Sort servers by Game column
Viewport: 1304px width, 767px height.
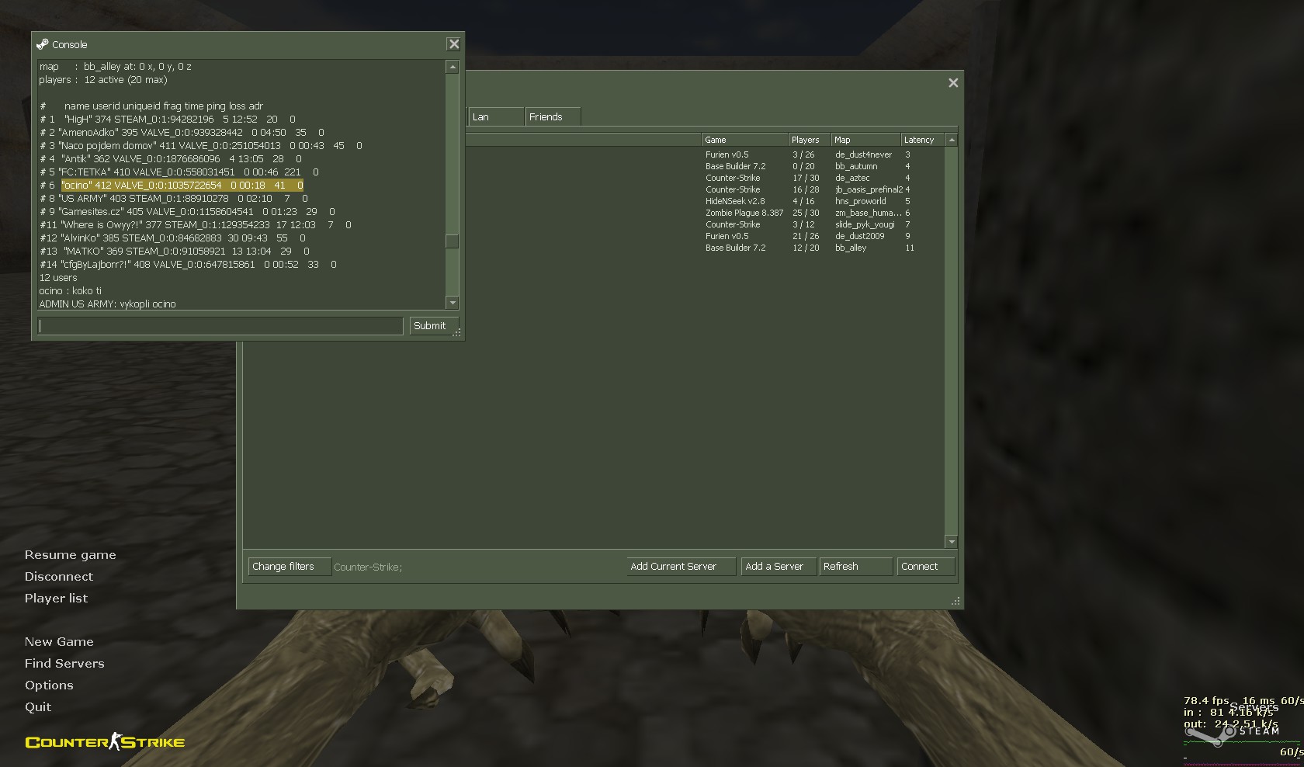tap(744, 140)
